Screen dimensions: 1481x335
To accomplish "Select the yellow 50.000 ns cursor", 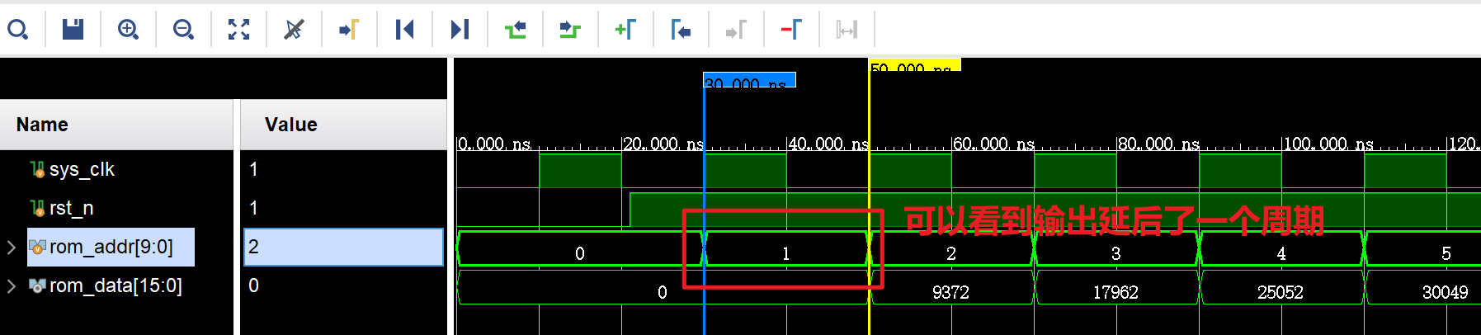I will [914, 65].
